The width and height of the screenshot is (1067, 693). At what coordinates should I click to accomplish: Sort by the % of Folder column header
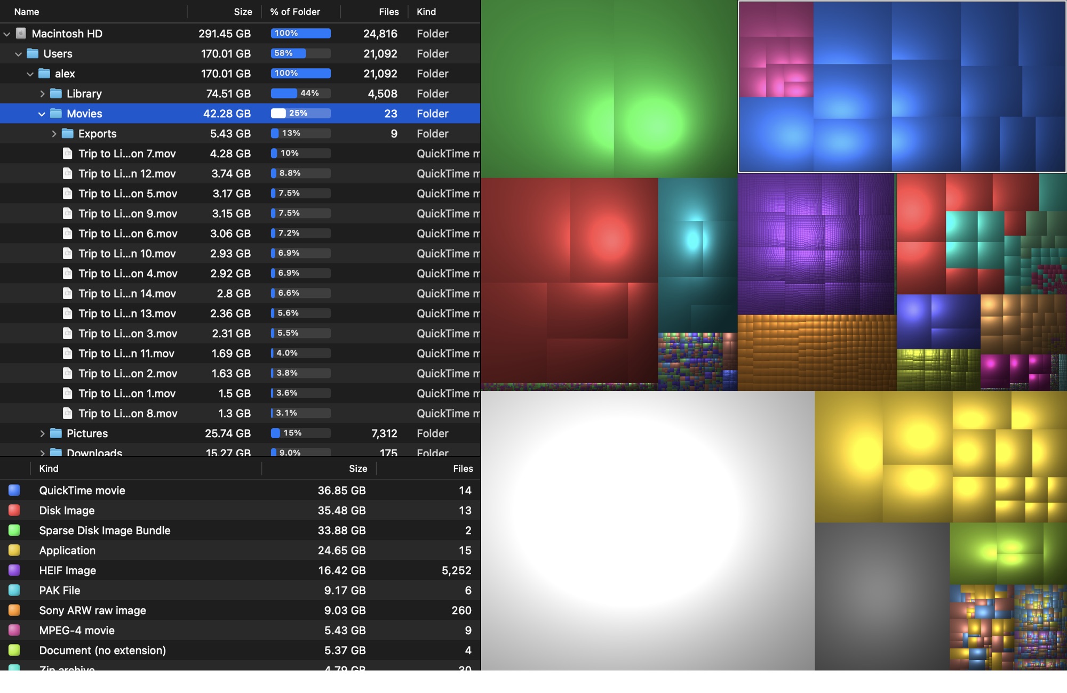(x=301, y=12)
